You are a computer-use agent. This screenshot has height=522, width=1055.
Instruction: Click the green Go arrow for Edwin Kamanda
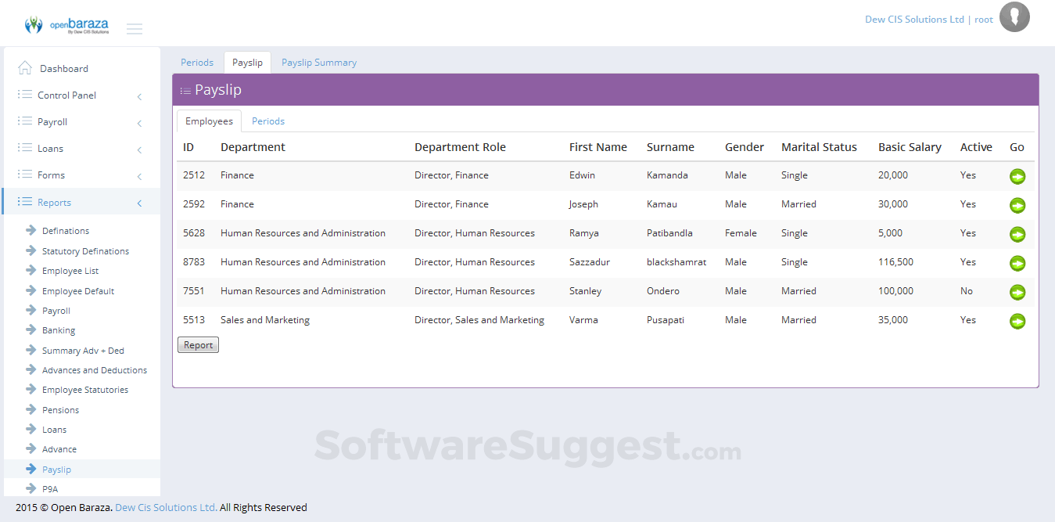pyautogui.click(x=1017, y=177)
